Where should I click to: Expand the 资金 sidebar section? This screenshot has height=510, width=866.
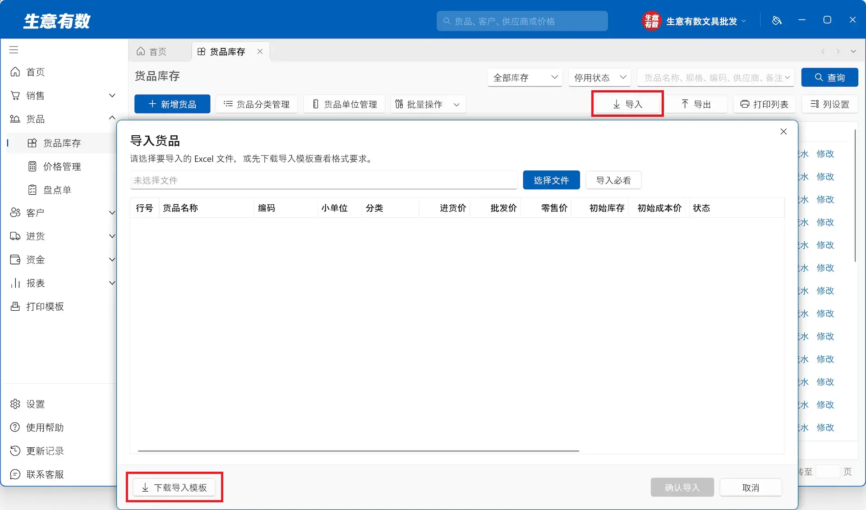[112, 260]
